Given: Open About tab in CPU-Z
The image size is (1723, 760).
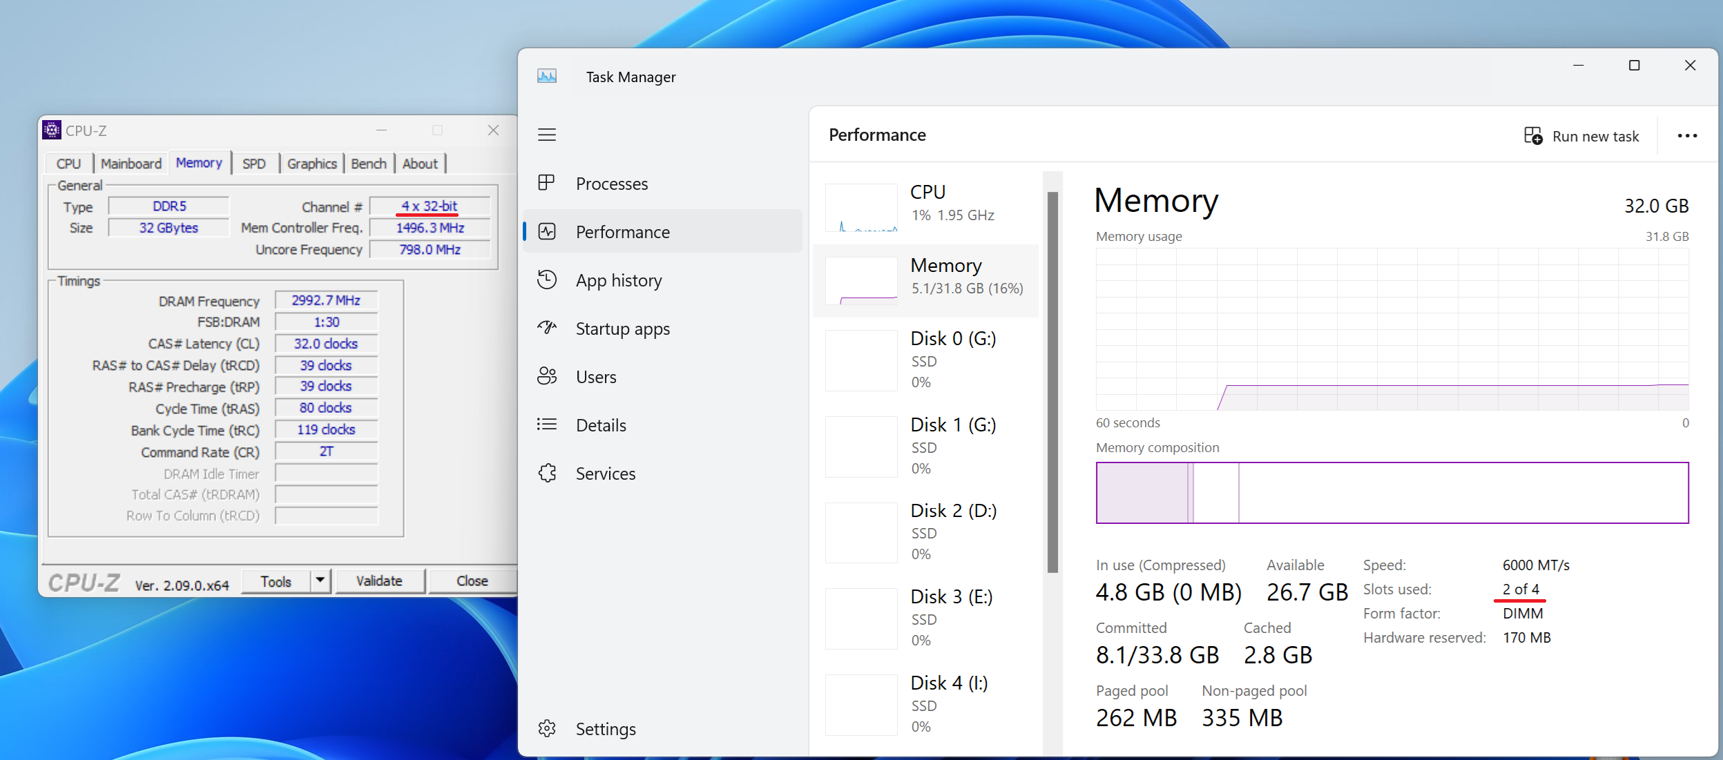Looking at the screenshot, I should [x=420, y=164].
